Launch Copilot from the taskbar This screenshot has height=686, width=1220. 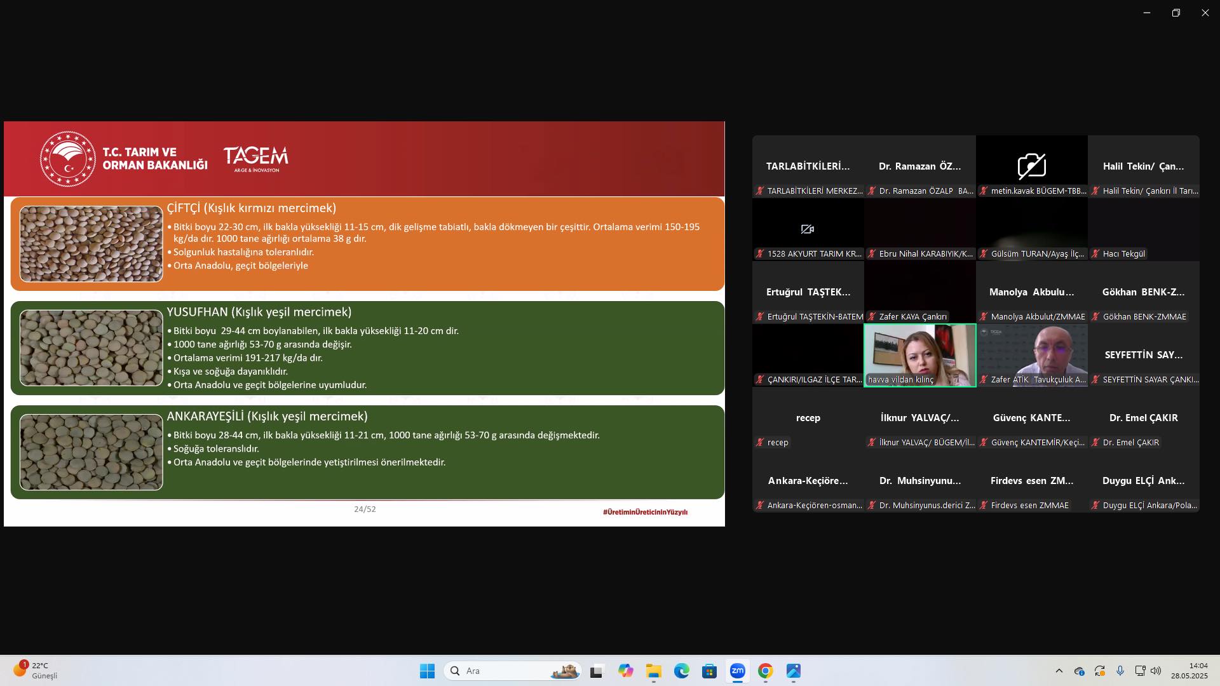pyautogui.click(x=625, y=671)
